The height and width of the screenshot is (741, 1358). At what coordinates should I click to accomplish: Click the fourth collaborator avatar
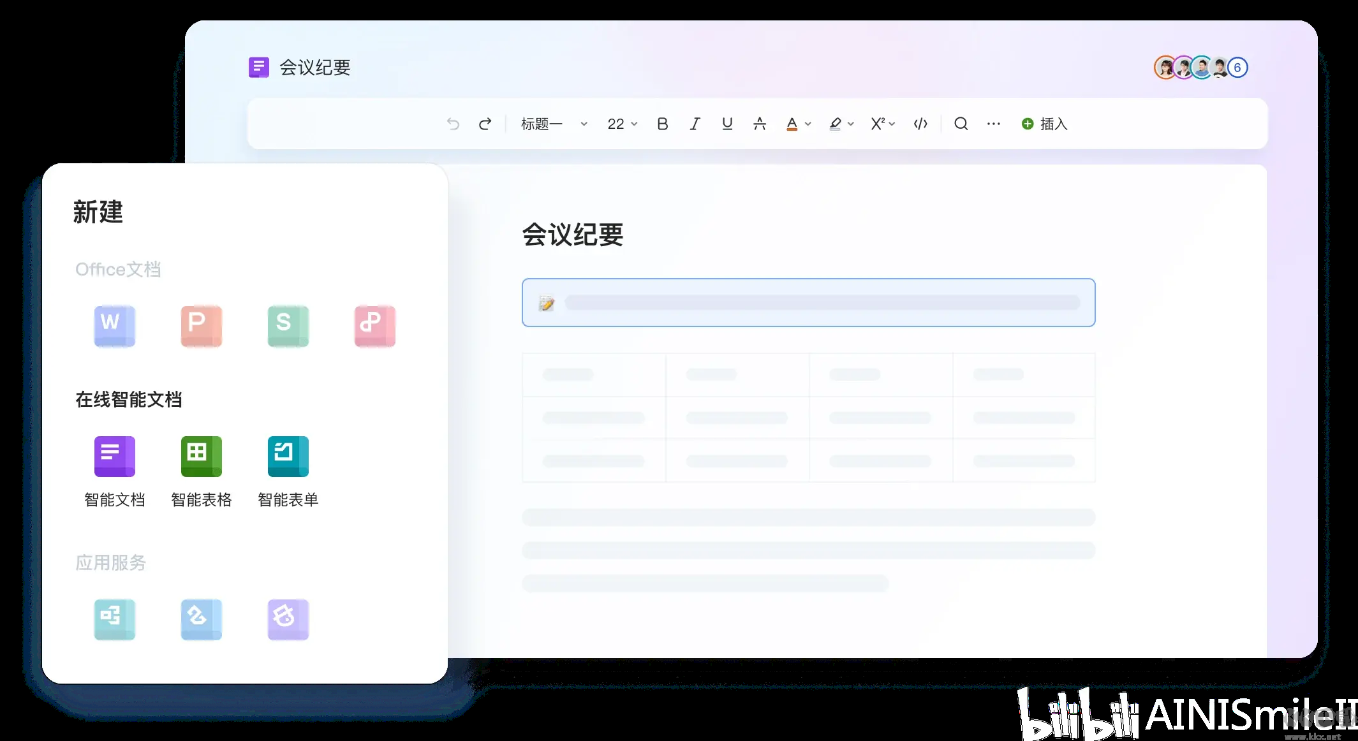point(1220,68)
